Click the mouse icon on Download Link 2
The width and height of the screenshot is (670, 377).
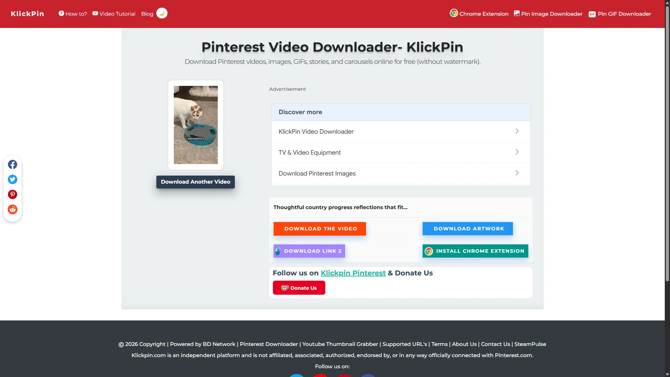coord(278,251)
